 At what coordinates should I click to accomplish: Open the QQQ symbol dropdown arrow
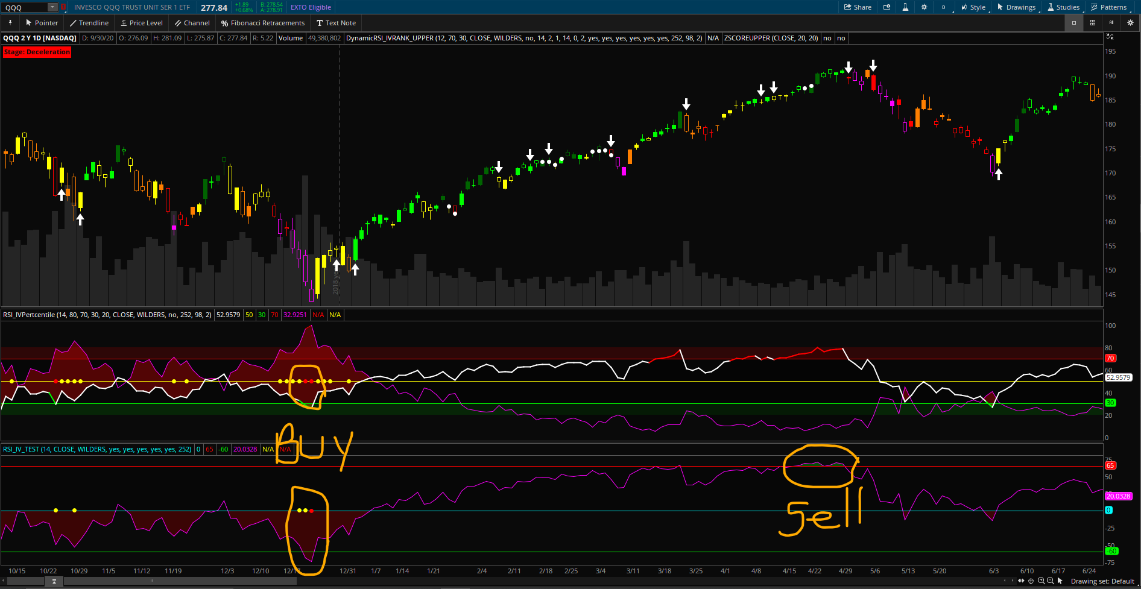(x=52, y=7)
